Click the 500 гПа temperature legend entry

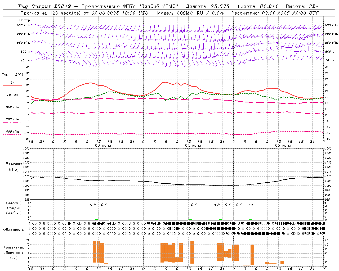point(12,133)
